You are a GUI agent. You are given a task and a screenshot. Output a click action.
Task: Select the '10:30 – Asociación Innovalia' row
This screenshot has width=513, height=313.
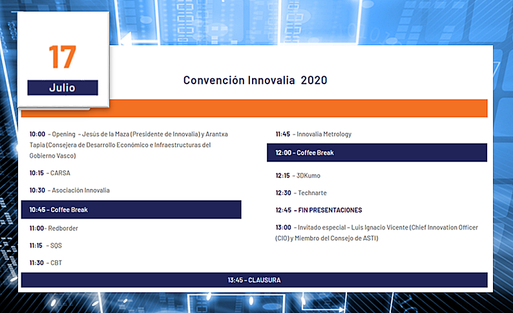pyautogui.click(x=69, y=190)
